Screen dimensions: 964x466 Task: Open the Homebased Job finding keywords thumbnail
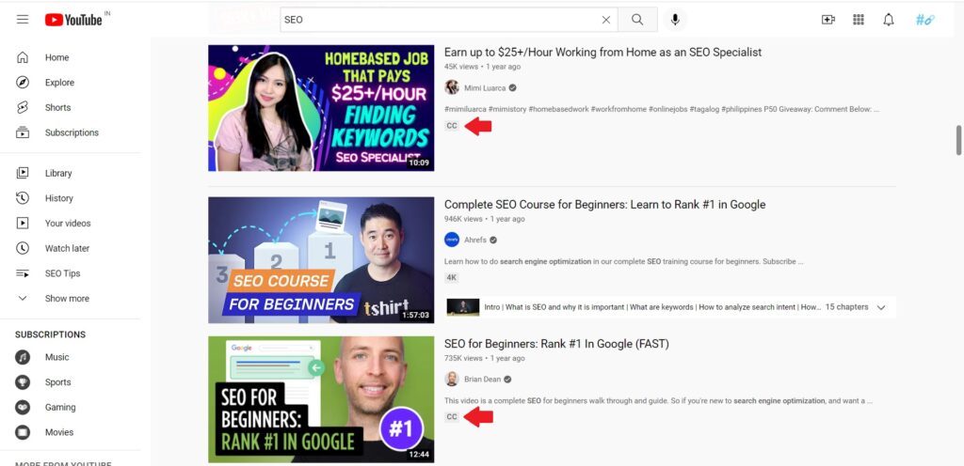click(321, 108)
